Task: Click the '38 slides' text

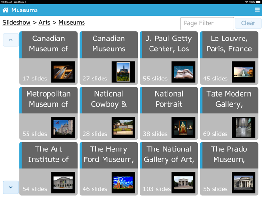Action: click(x=155, y=134)
